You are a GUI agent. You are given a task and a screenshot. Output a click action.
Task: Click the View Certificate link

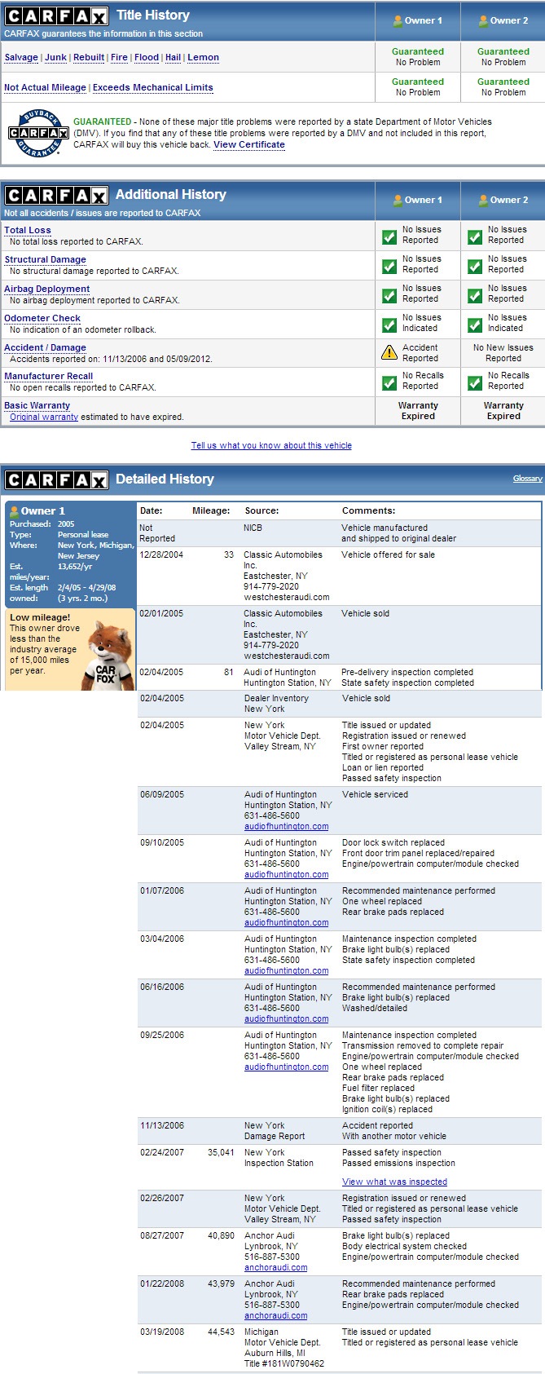pos(249,145)
